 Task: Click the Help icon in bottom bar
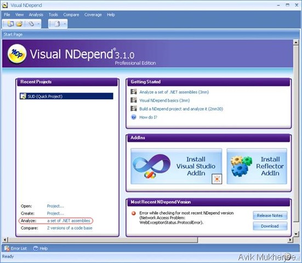point(36,248)
